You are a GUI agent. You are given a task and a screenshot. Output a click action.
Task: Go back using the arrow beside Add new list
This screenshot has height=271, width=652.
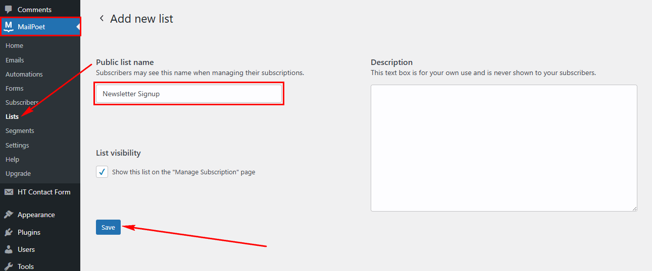102,19
